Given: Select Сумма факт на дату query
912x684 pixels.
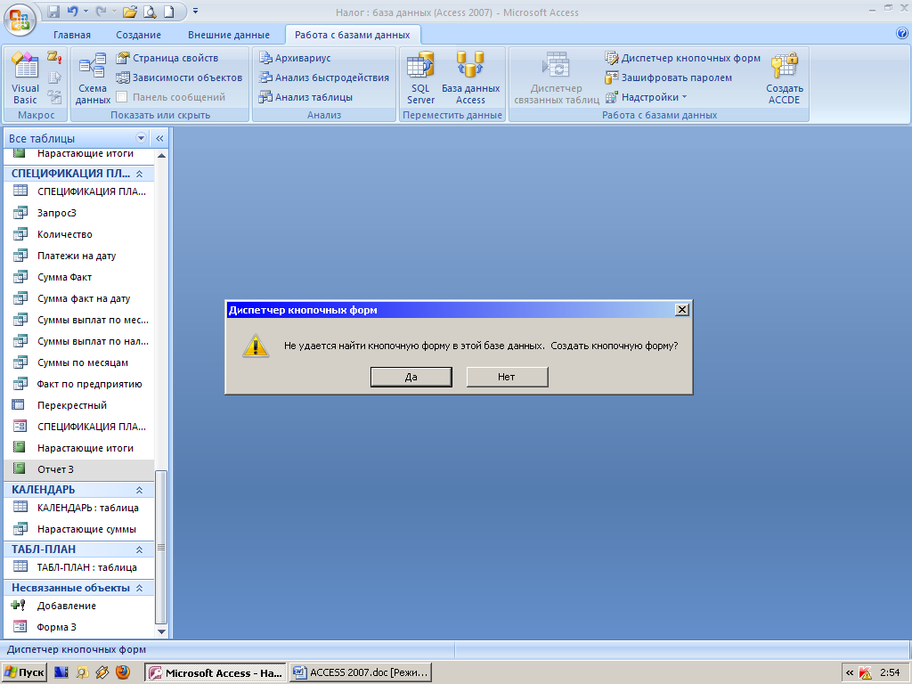Looking at the screenshot, I should [x=79, y=298].
